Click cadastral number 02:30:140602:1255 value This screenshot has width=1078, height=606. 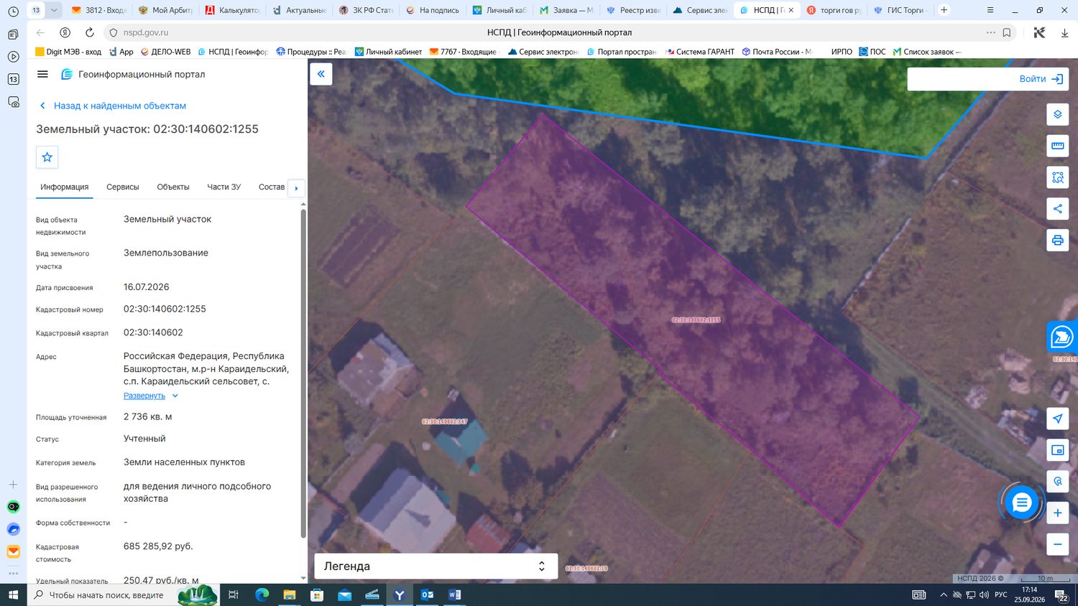point(165,309)
